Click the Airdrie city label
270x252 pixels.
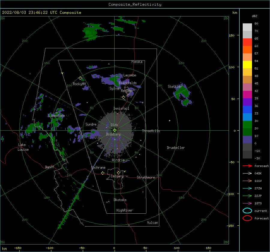coord(118,160)
